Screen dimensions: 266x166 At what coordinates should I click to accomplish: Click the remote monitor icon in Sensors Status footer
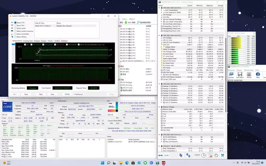181,155
